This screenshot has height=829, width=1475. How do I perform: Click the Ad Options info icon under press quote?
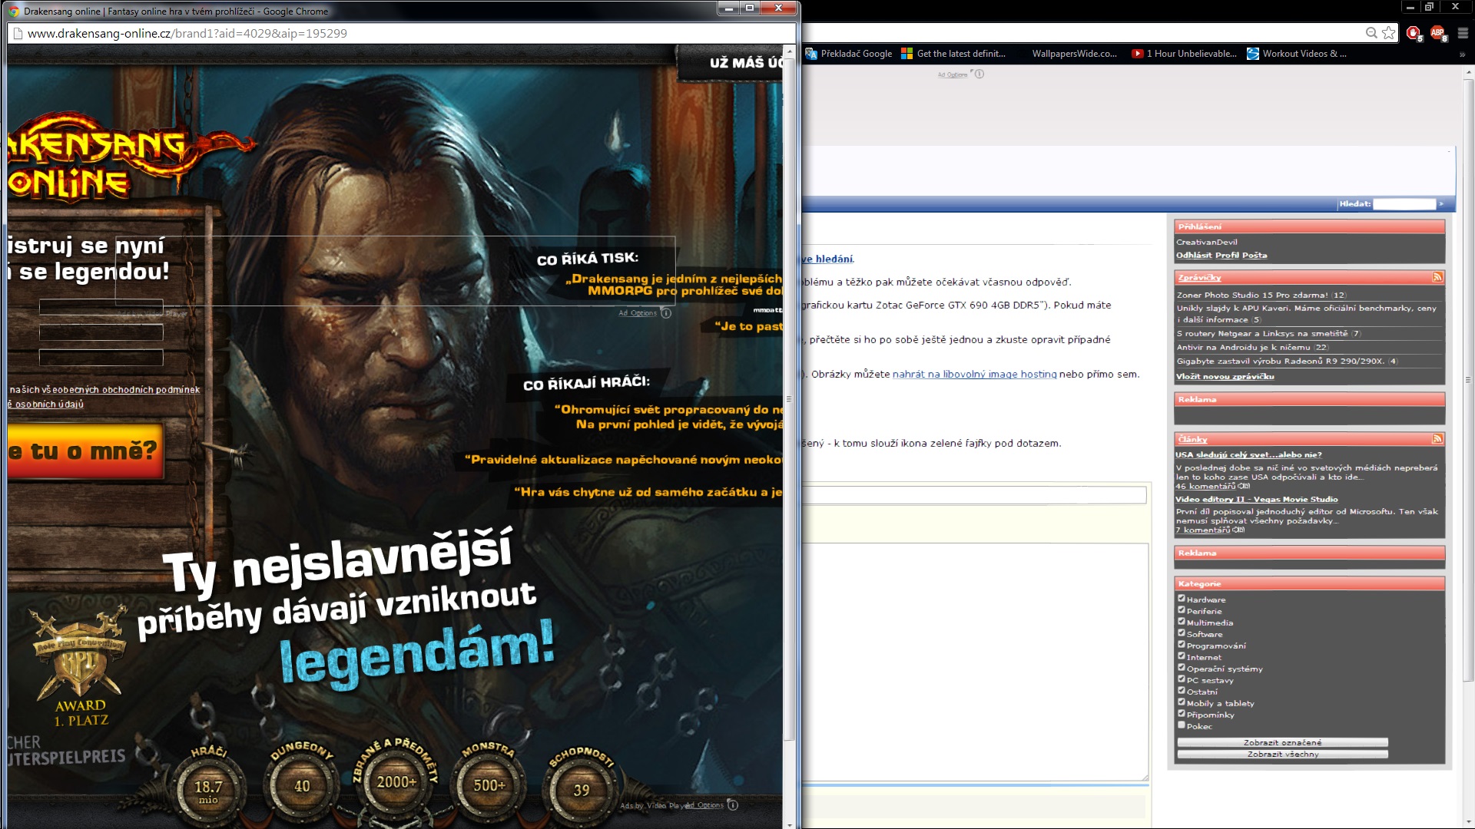[666, 313]
